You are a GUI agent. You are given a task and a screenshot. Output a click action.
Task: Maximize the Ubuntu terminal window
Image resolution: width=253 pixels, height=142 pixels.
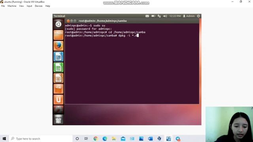pyautogui.click(x=75, y=21)
